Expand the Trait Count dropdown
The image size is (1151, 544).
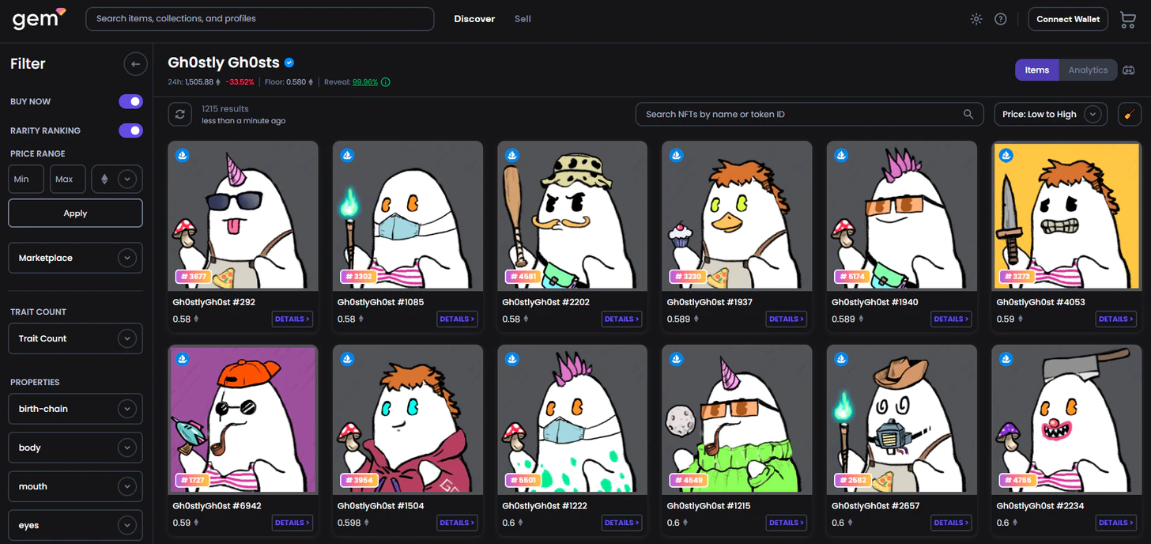pyautogui.click(x=75, y=338)
